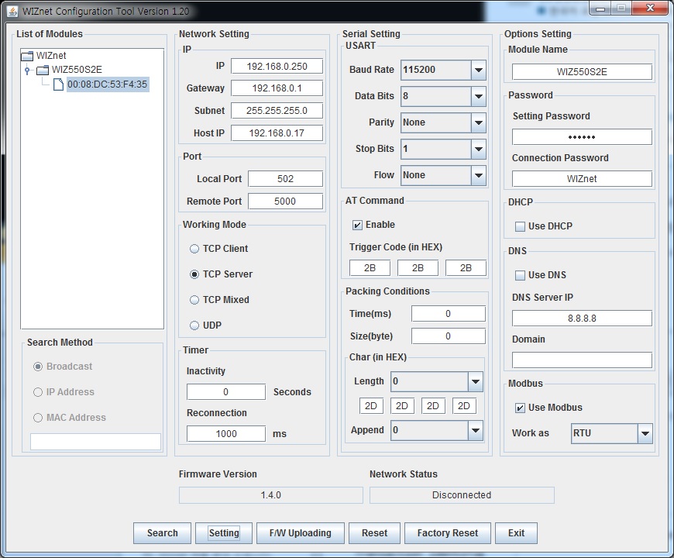Click the Gateway input field
Image resolution: width=674 pixels, height=558 pixels.
point(277,88)
